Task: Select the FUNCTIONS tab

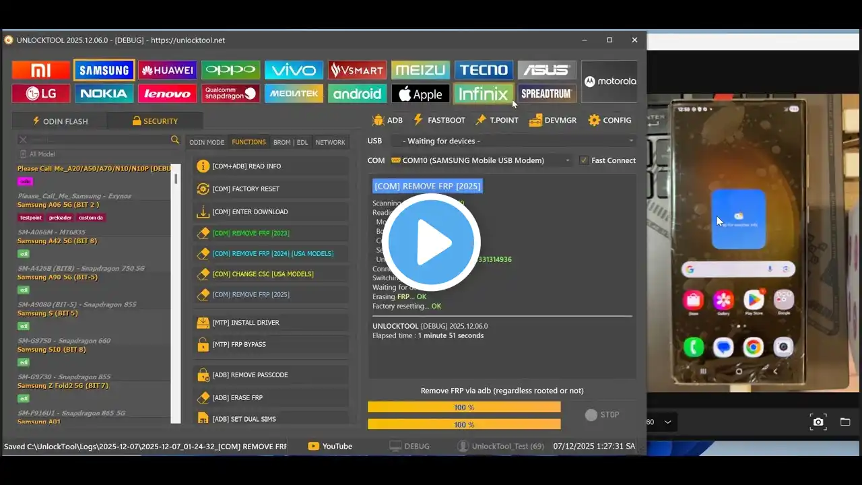Action: click(248, 142)
